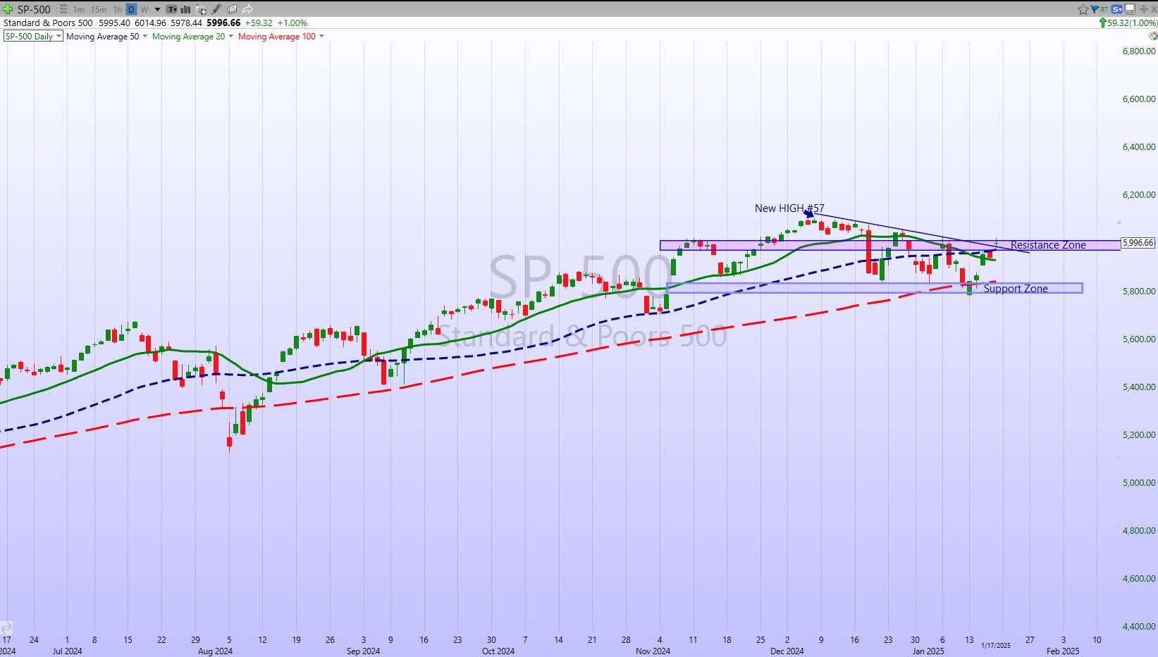1158x657 pixels.
Task: Click the open price 5995.40 in header
Action: [x=115, y=23]
